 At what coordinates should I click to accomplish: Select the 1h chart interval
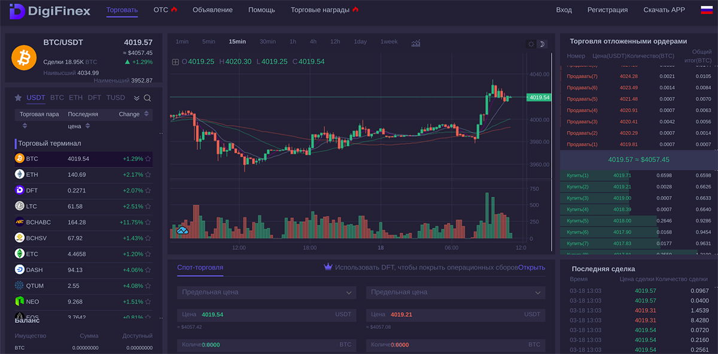[293, 42]
